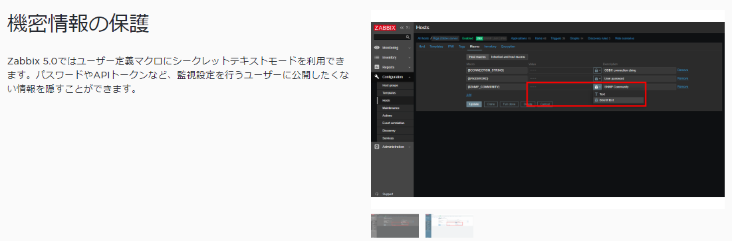Click the Update button

click(474, 104)
